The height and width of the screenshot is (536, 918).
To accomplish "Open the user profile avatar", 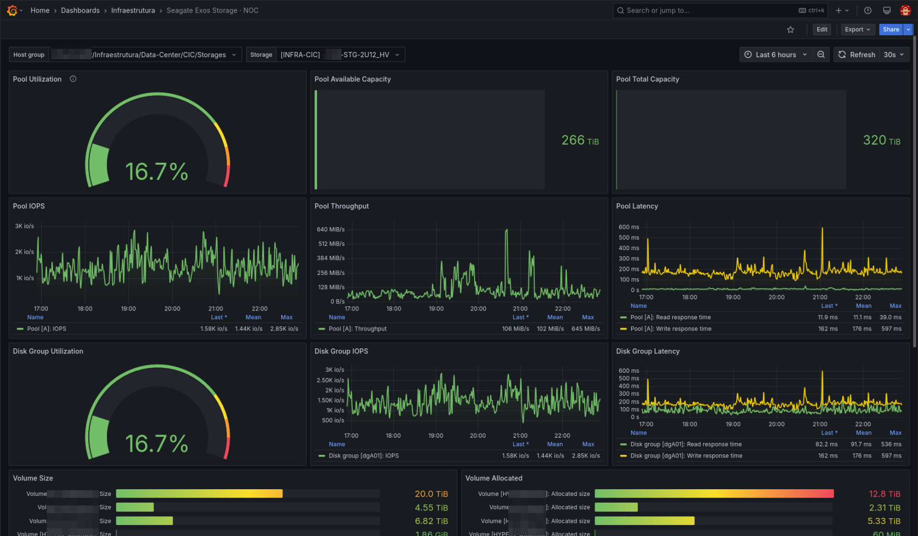I will [906, 10].
